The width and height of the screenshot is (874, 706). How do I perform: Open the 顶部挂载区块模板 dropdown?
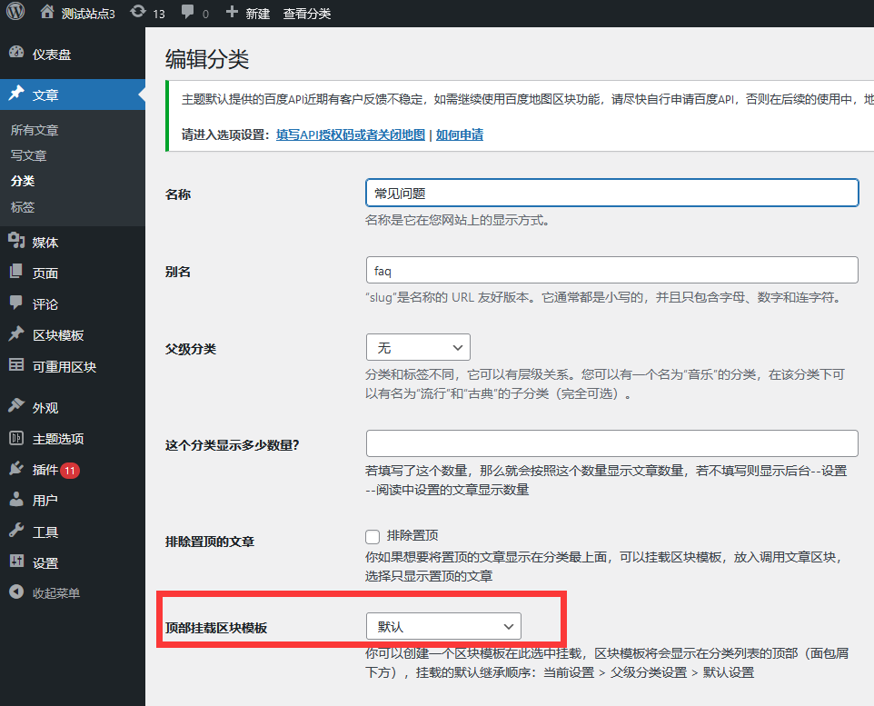click(443, 626)
